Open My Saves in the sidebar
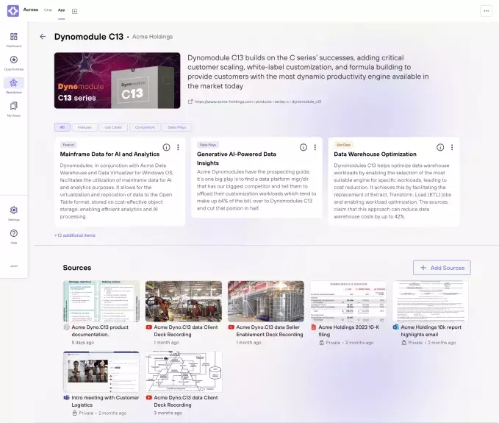499x423 pixels. click(x=14, y=107)
